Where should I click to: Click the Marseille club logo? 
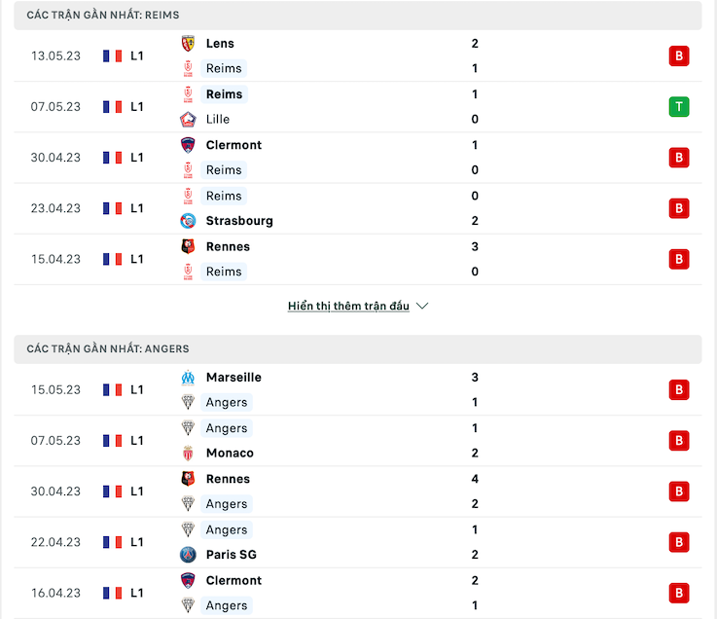pos(188,378)
